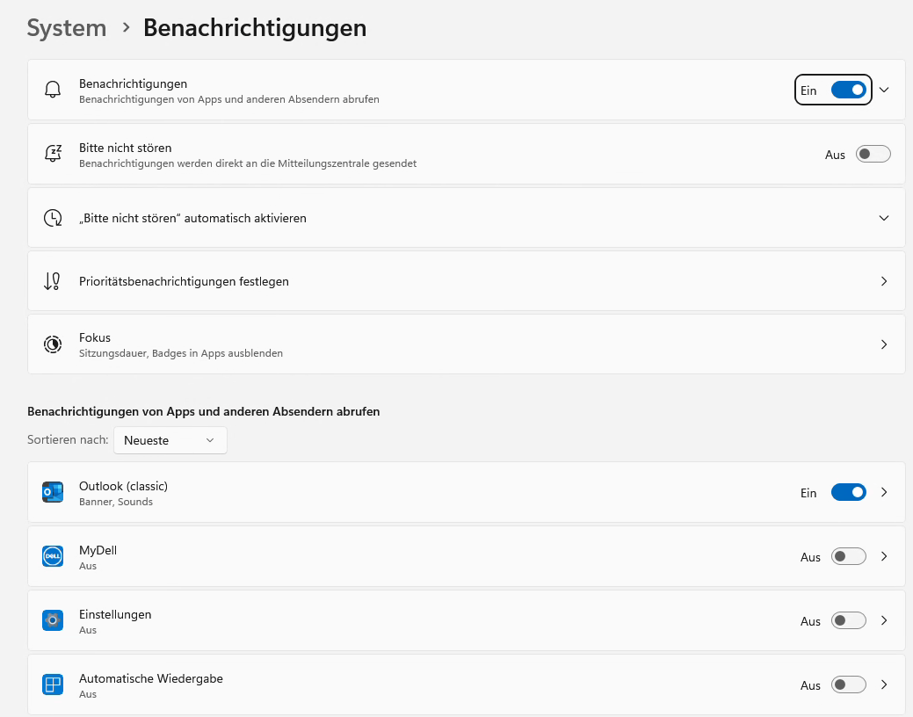
Task: Enable the Bitte nicht stören toggle
Action: [873, 154]
